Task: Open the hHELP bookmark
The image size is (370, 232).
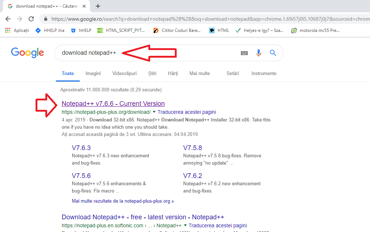Action: click(81, 30)
